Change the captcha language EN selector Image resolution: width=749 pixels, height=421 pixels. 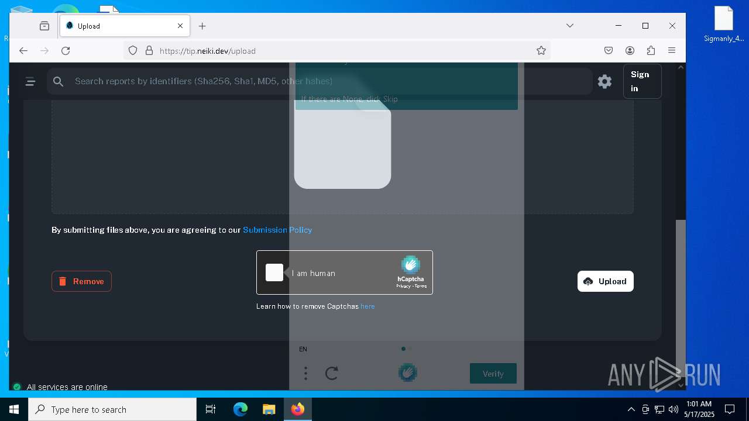(x=303, y=349)
